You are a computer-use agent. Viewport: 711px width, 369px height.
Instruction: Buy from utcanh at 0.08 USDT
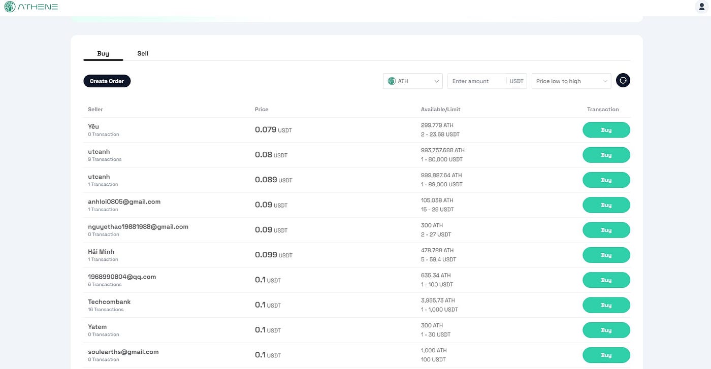(606, 155)
